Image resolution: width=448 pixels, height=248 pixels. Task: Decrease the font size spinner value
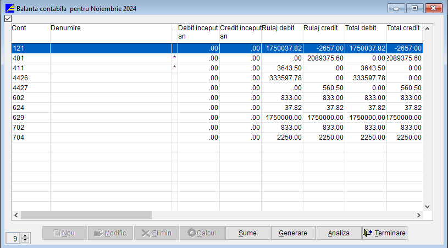tap(25, 241)
